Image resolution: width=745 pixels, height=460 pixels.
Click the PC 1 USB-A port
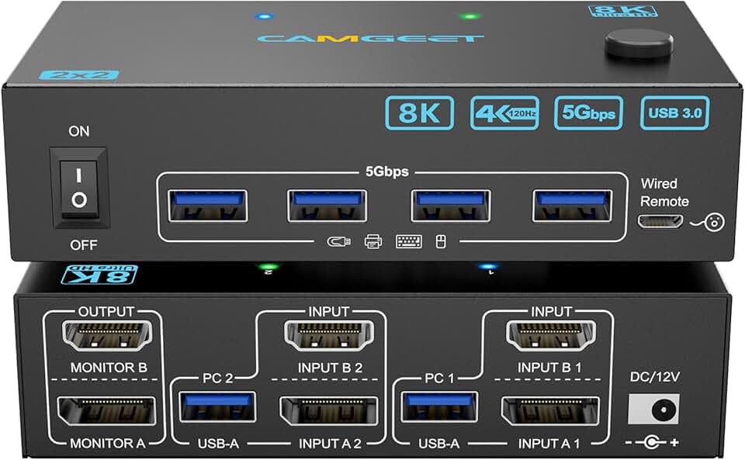coord(439,406)
